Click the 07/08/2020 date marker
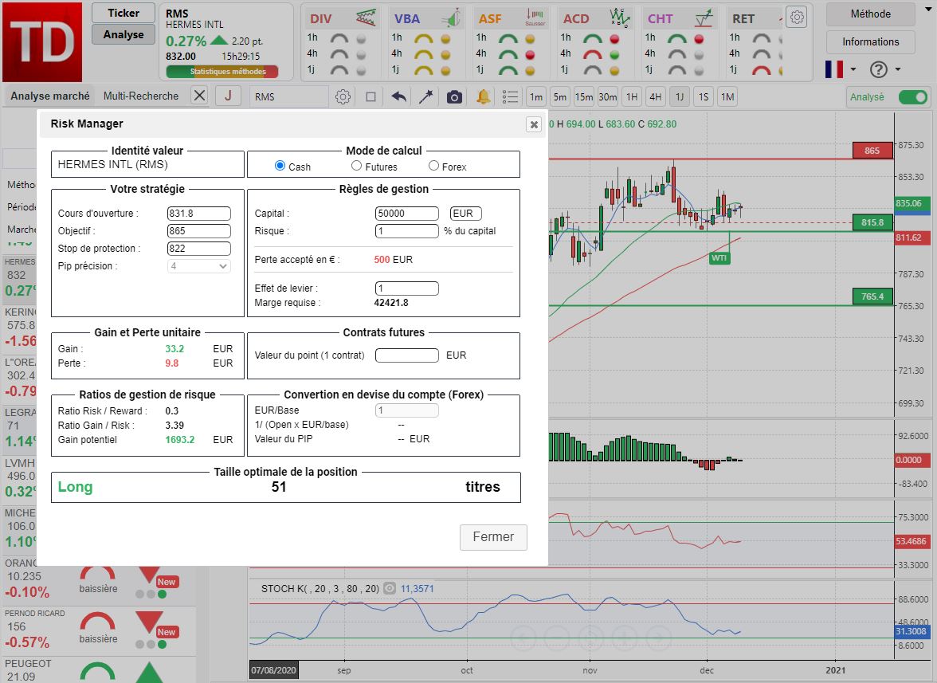This screenshot has height=683, width=937. pyautogui.click(x=273, y=670)
